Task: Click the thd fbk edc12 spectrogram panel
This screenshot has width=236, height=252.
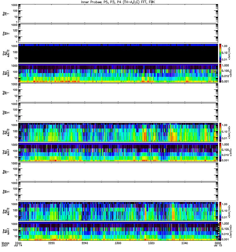Action: [x=118, y=132]
